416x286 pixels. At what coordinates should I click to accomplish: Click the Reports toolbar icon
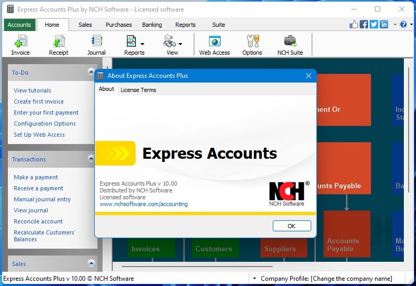[x=132, y=42]
